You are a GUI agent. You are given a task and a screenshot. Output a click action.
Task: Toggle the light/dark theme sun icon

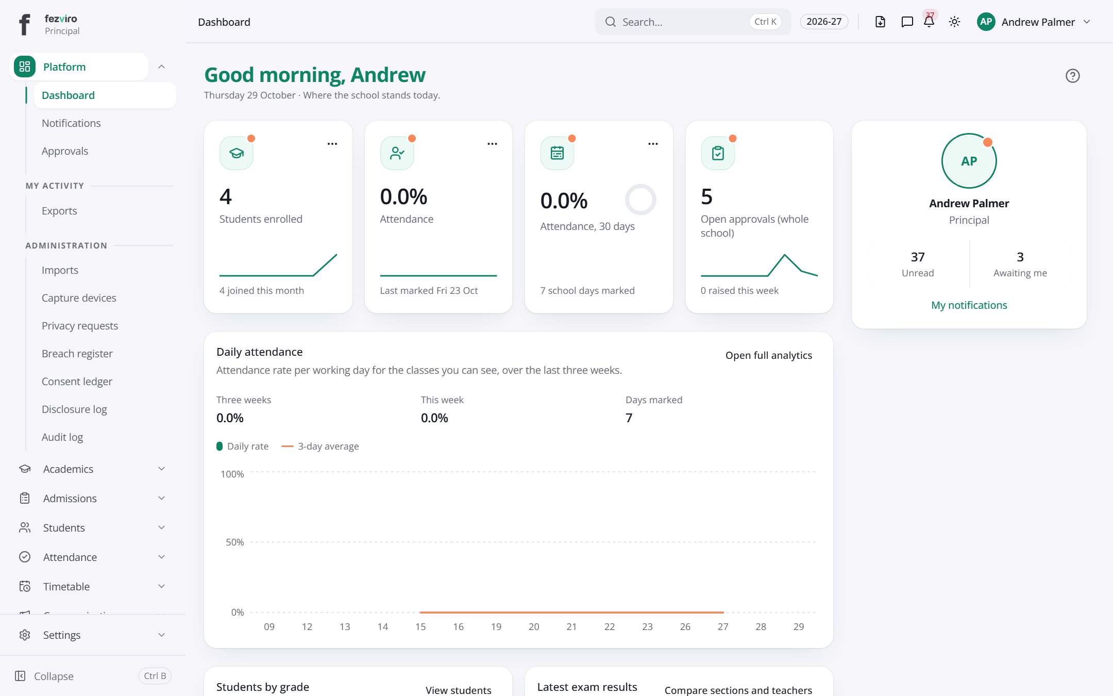point(954,22)
